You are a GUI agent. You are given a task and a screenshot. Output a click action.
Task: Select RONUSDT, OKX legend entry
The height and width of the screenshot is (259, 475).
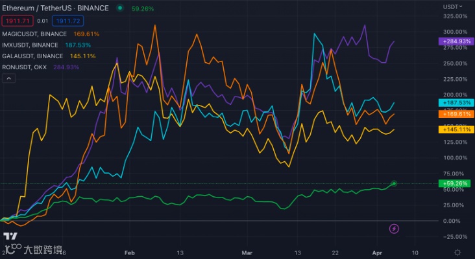(24, 67)
